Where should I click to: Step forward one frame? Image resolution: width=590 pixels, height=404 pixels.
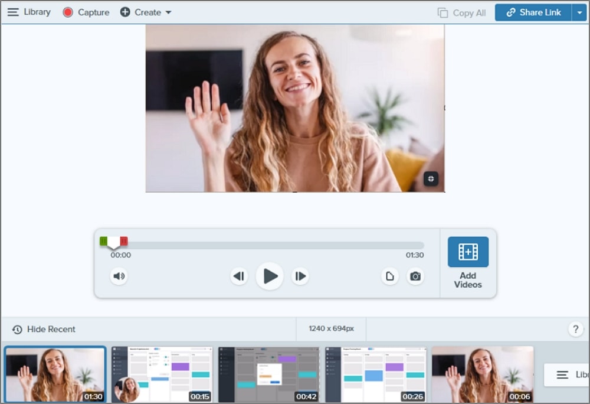click(x=300, y=276)
